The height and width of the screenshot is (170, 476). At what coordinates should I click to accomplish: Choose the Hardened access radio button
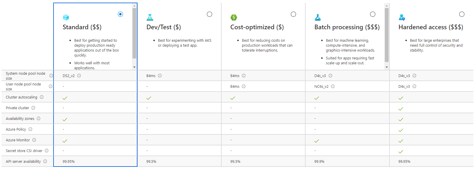(x=462, y=14)
